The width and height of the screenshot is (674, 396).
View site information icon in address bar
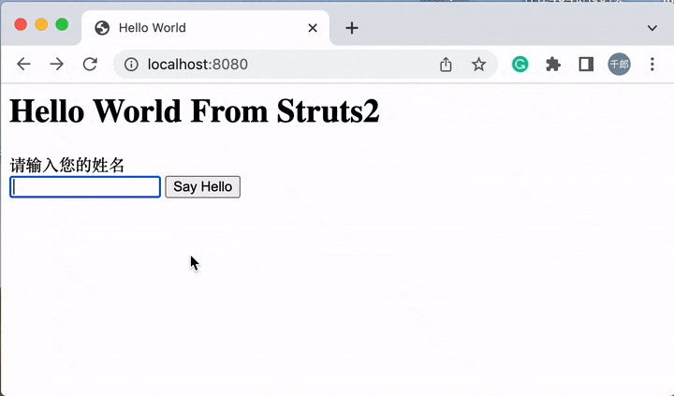131,65
